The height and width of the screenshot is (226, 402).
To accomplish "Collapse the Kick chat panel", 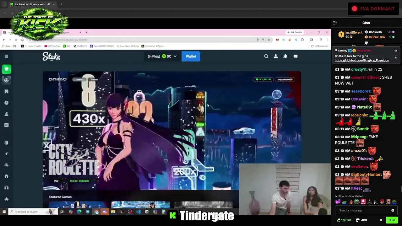I will 335,23.
